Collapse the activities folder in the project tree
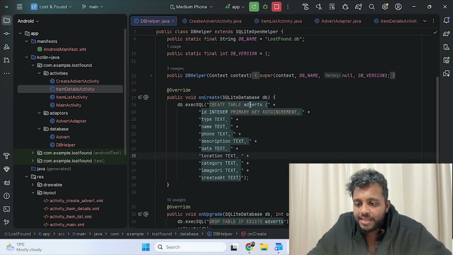This screenshot has width=453, height=255. pyautogui.click(x=39, y=73)
